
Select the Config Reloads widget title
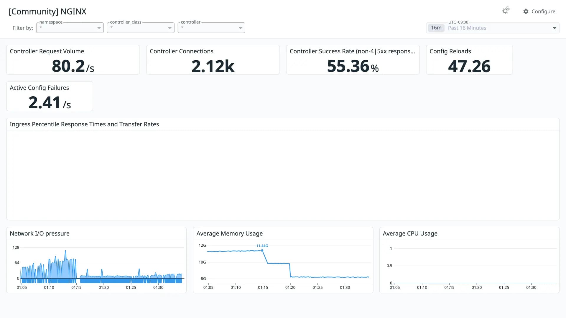(450, 51)
